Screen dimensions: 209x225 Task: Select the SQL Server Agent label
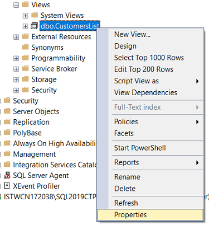pos(41,176)
